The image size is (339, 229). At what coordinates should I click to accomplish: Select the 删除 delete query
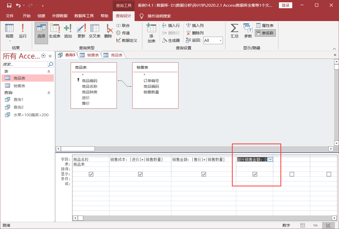click(x=108, y=31)
